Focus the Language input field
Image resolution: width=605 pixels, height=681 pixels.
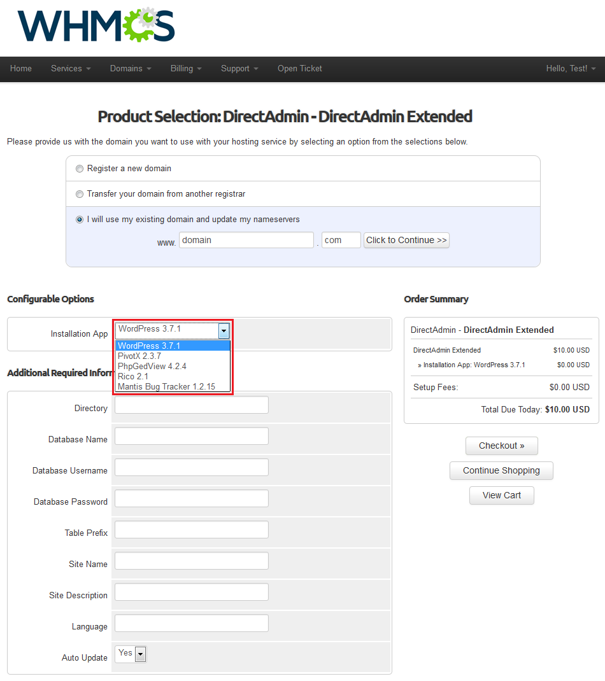(x=192, y=623)
